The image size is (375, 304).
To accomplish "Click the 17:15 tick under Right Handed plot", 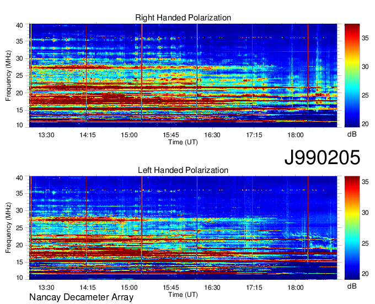I will tap(254, 135).
